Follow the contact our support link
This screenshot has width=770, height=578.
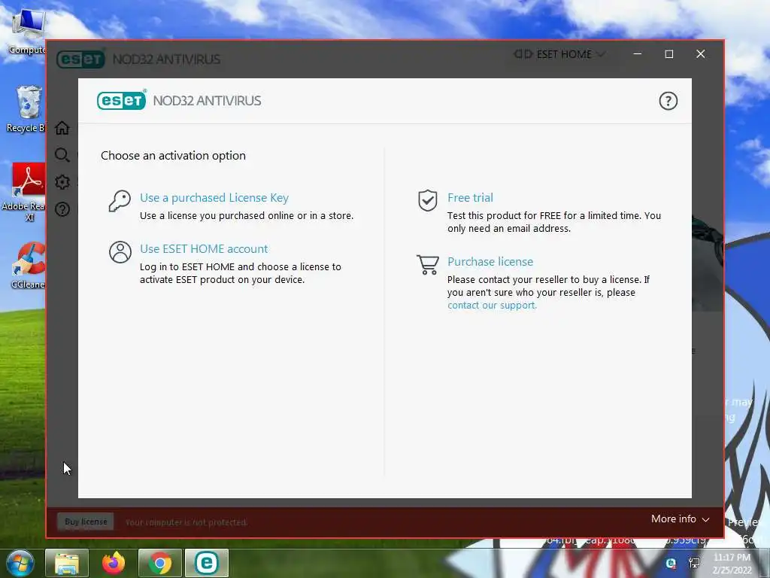point(492,306)
